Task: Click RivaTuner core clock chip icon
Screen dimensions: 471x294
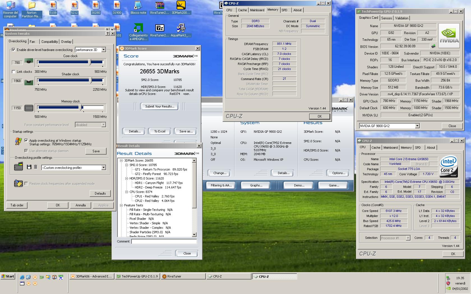Action: 29,61
